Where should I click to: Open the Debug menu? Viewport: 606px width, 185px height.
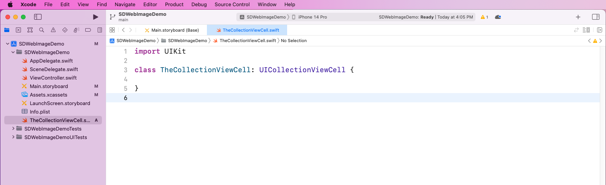click(199, 5)
